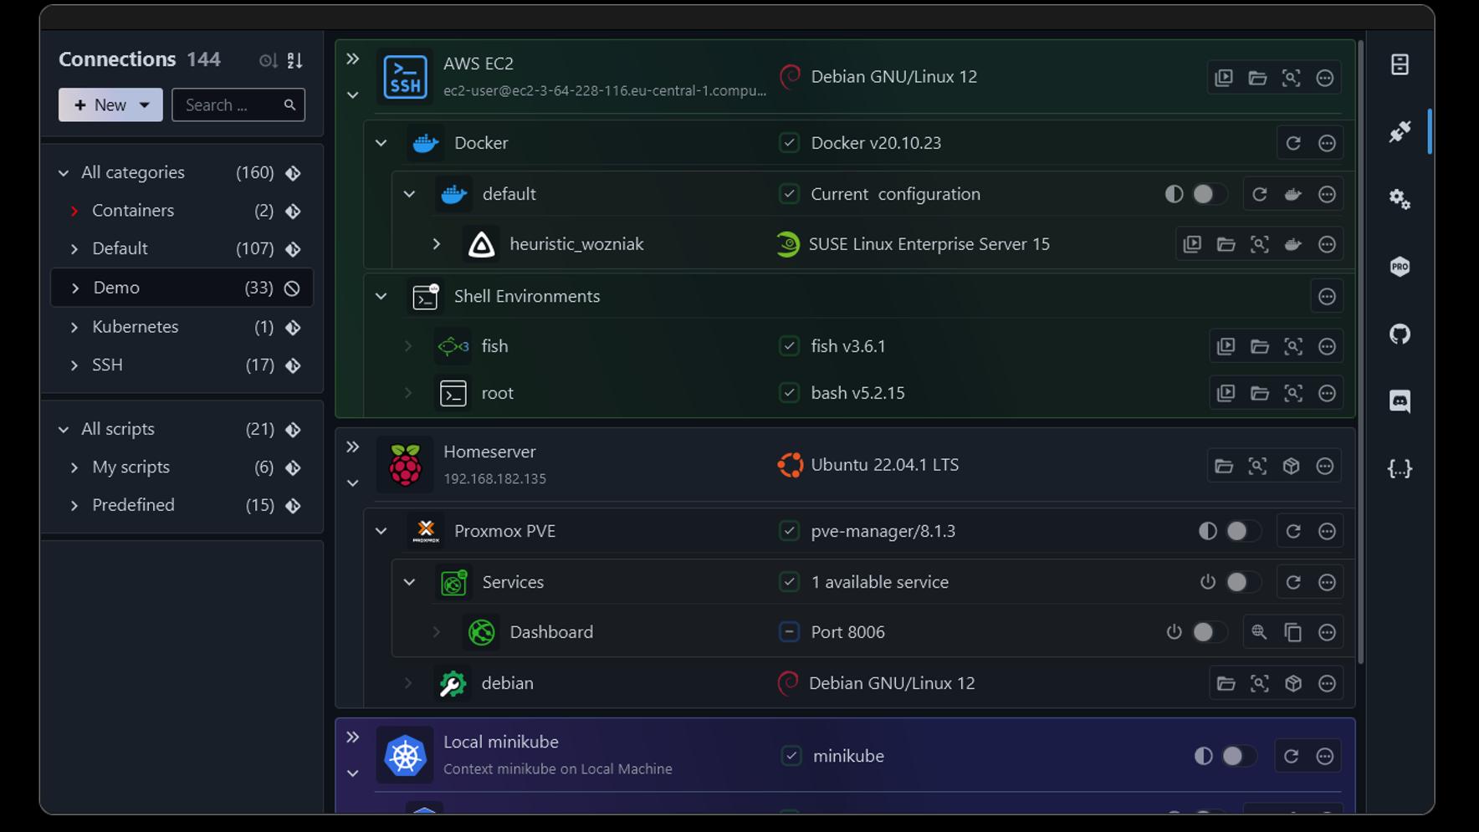1479x832 pixels.
Task: Open Dashboard service in browser search icon
Action: coord(1259,632)
